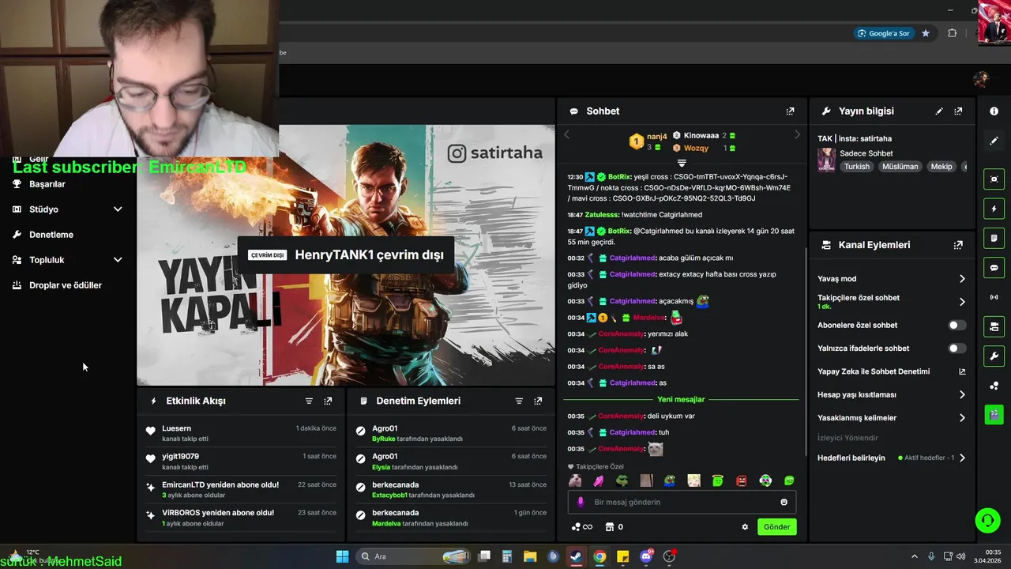Click the Mekip tag

tap(941, 167)
